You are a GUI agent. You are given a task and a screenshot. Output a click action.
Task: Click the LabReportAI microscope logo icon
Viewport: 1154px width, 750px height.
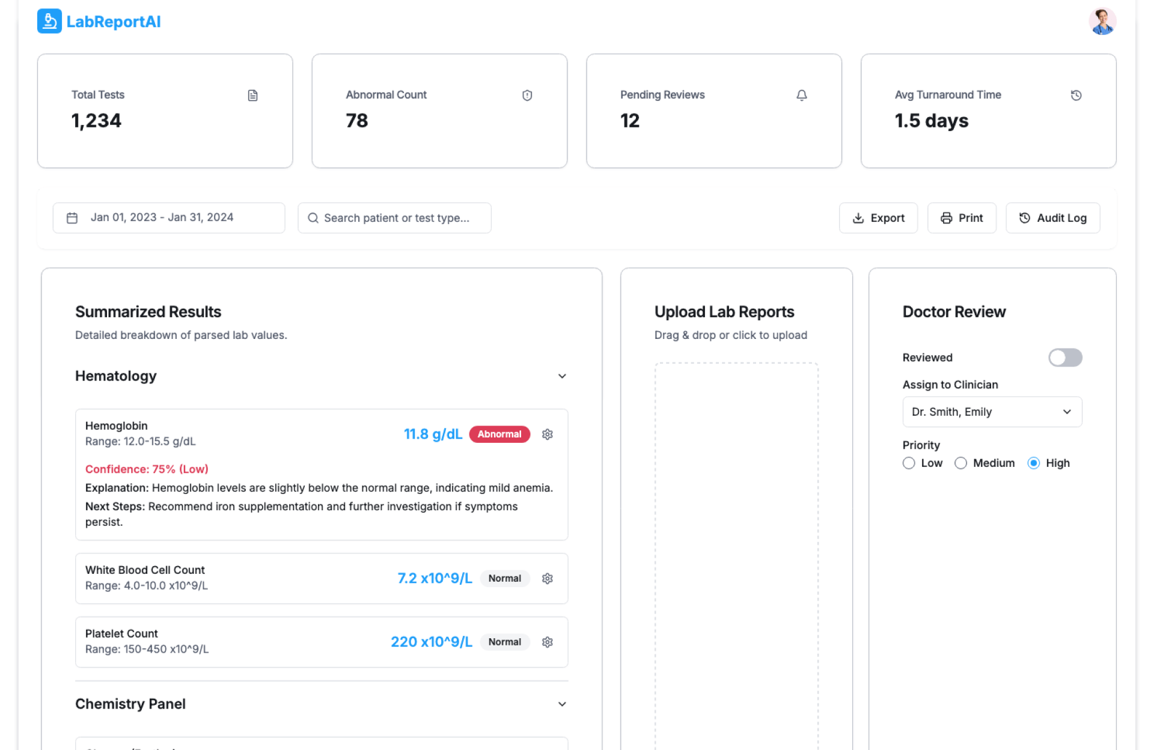[x=49, y=22]
